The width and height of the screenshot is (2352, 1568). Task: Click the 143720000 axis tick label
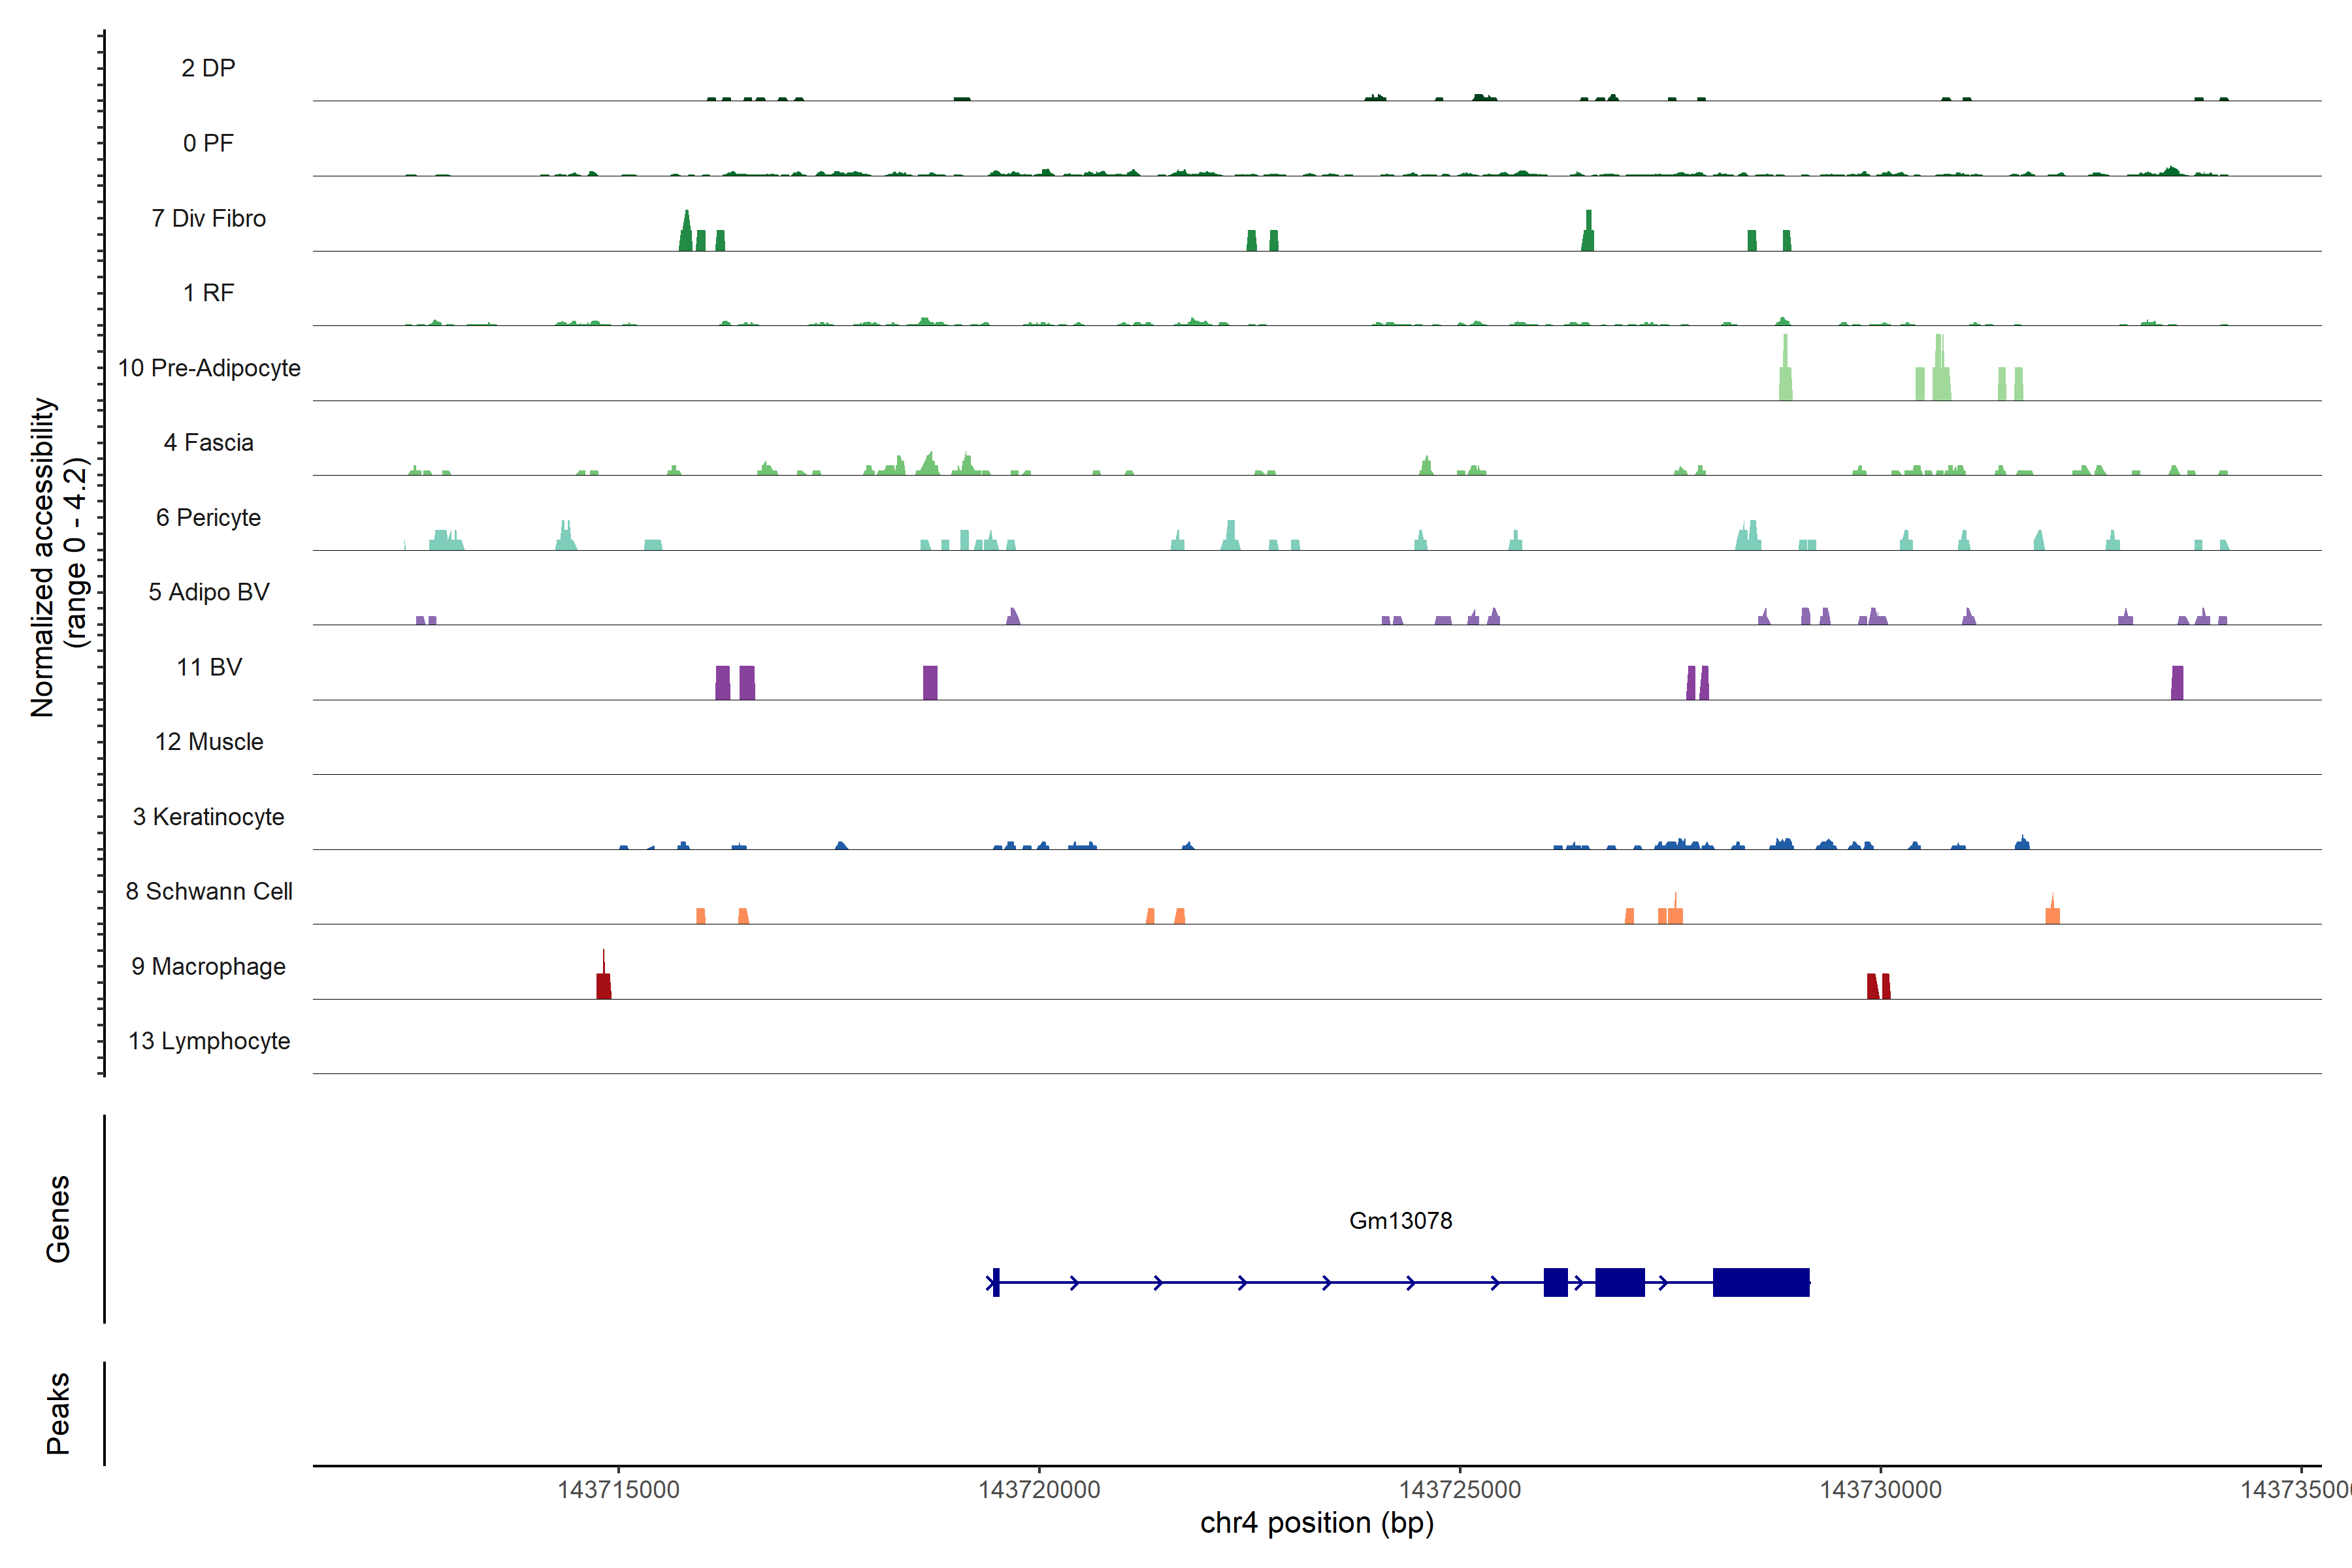click(1039, 1489)
